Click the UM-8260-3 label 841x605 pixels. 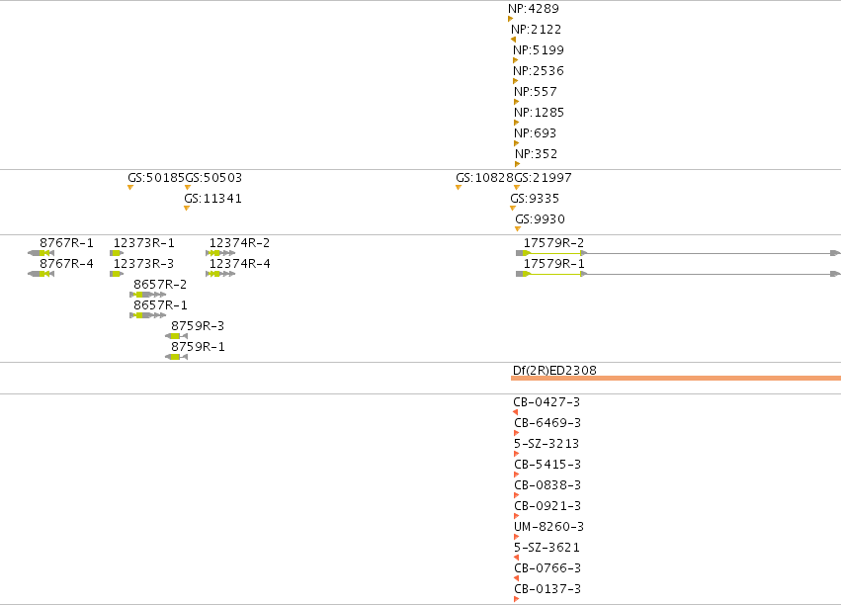pyautogui.click(x=549, y=527)
